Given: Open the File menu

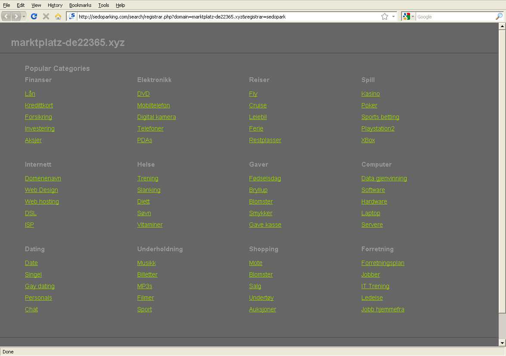Looking at the screenshot, I should coord(6,5).
